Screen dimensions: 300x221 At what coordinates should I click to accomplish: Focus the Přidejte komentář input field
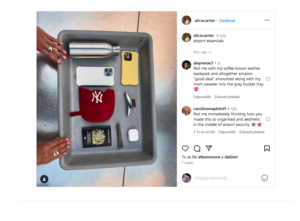226,178
